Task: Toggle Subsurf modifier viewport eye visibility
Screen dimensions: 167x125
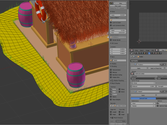Action: (165, 91)
